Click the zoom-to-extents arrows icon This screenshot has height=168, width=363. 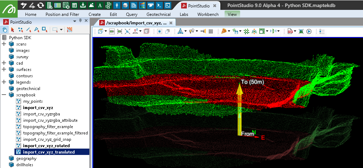(127, 31)
